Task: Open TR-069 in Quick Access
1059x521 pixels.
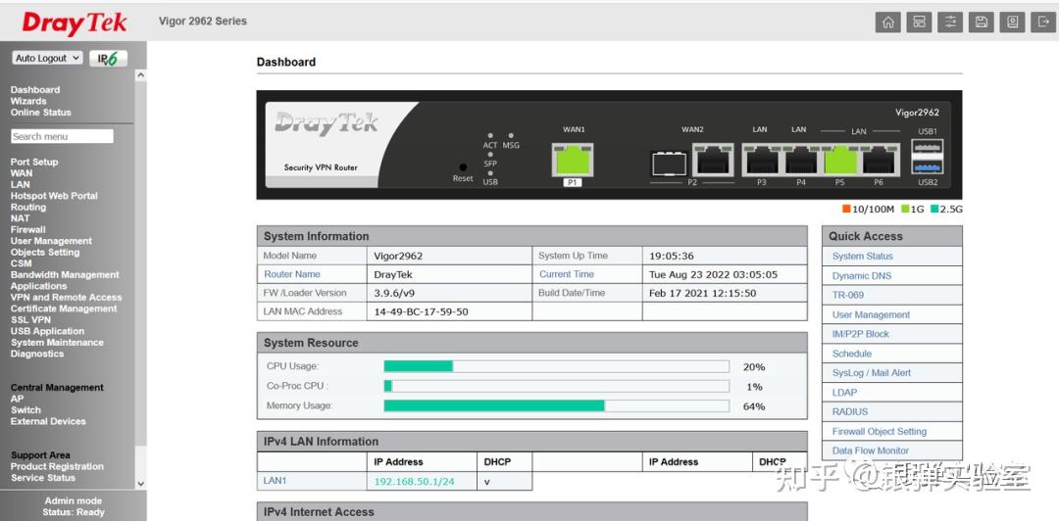Action: (847, 295)
